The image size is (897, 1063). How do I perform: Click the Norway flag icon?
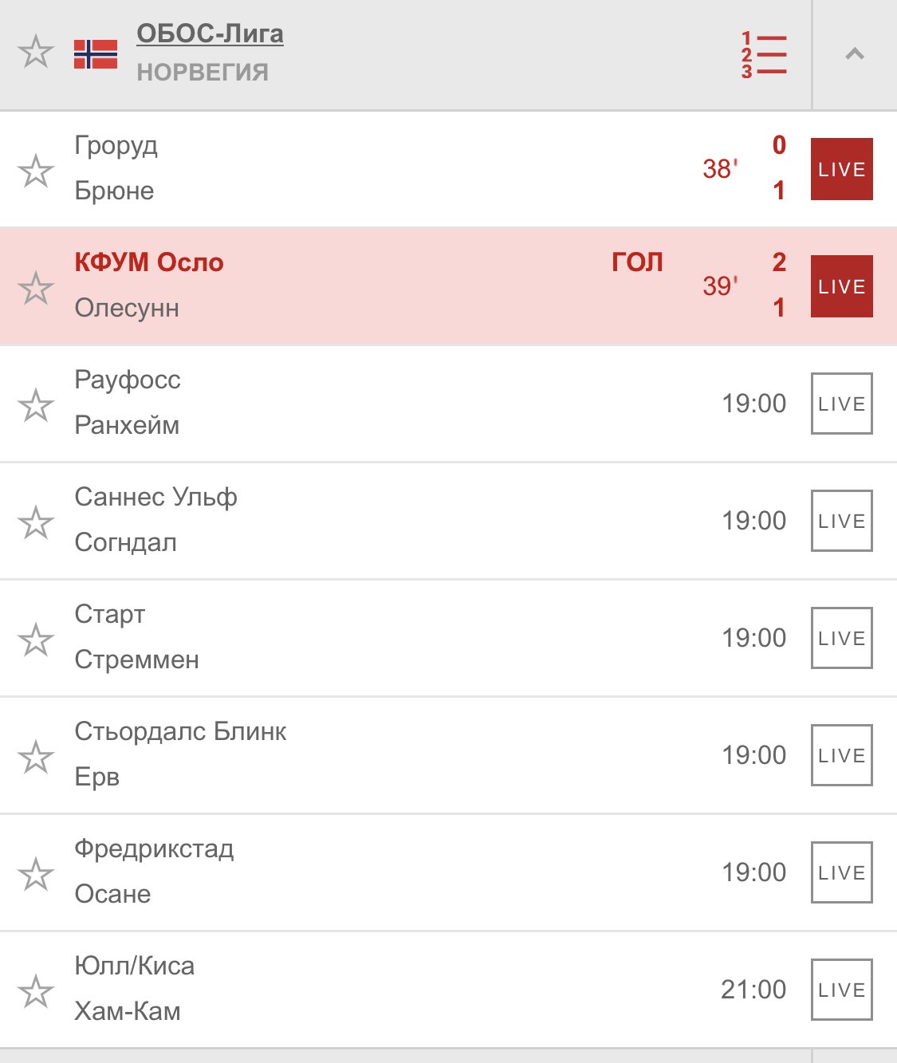click(x=96, y=54)
